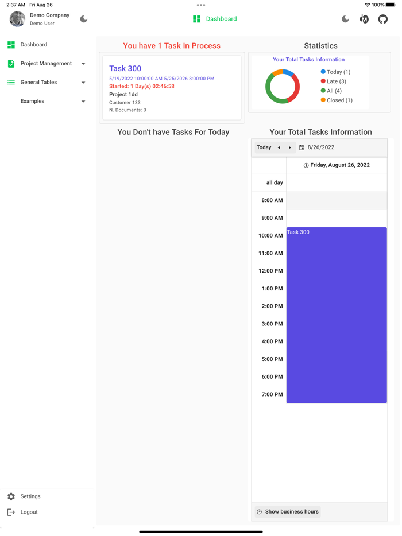
Task: Click the MudBlazor "M" logo icon
Action: 364,19
